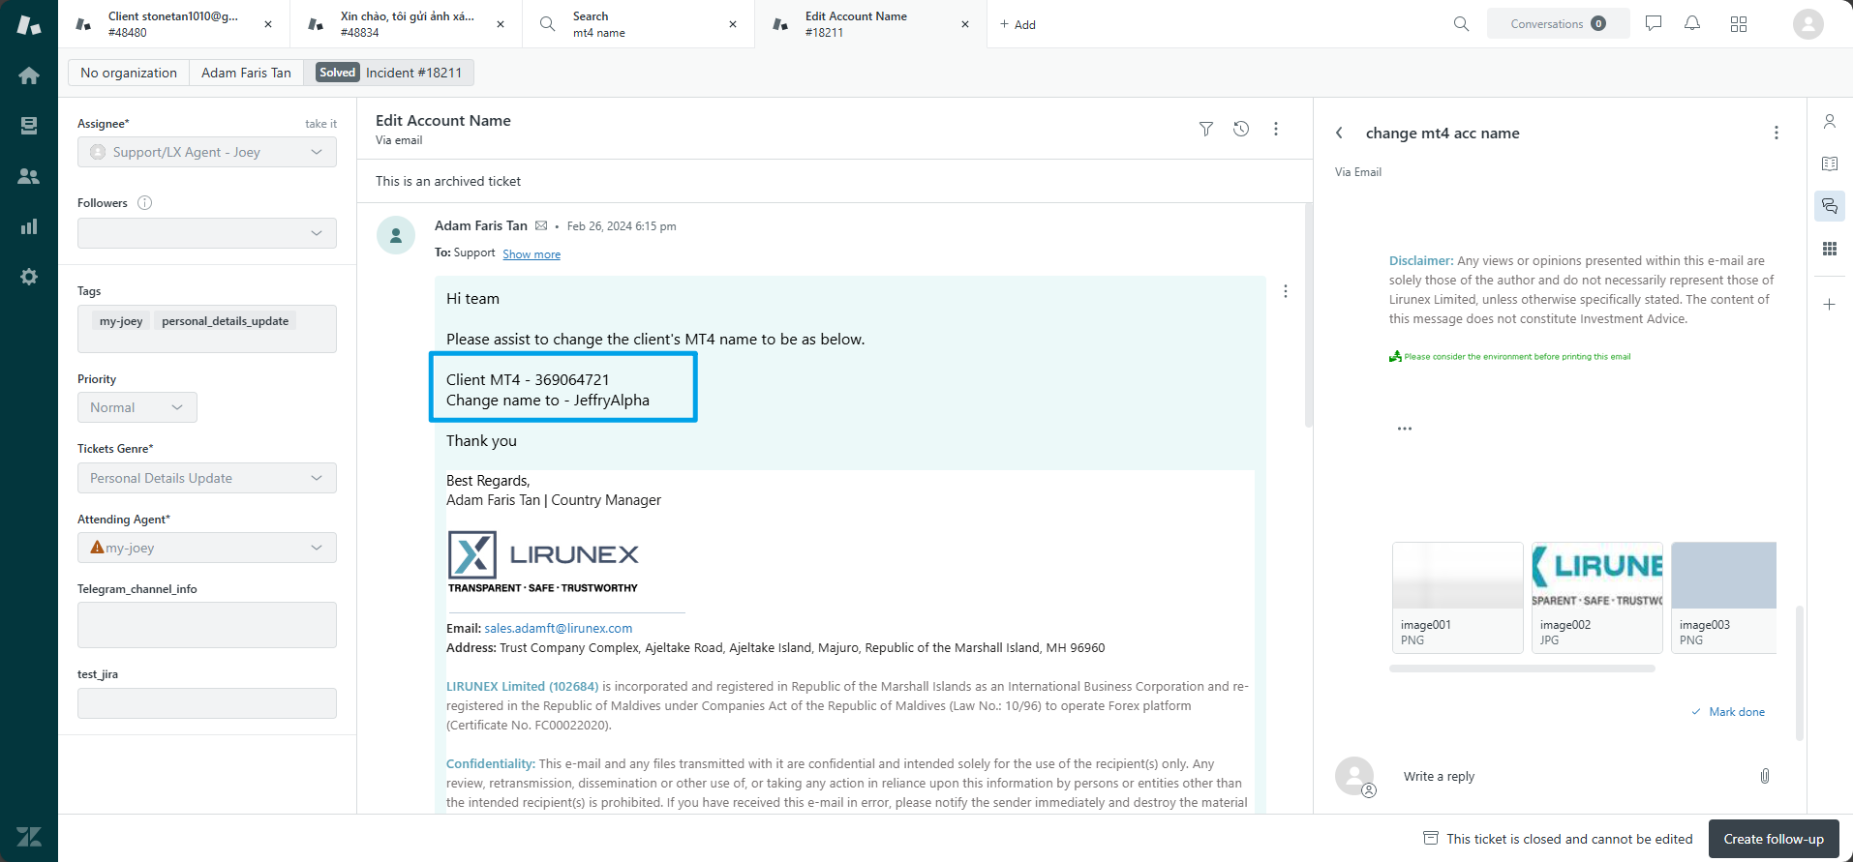Click the conversation filter funnel icon
Screen dimensions: 1853x862
coord(1205,129)
